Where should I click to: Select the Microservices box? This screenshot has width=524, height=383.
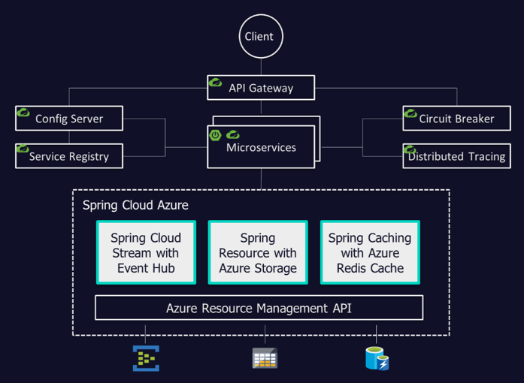pyautogui.click(x=261, y=147)
